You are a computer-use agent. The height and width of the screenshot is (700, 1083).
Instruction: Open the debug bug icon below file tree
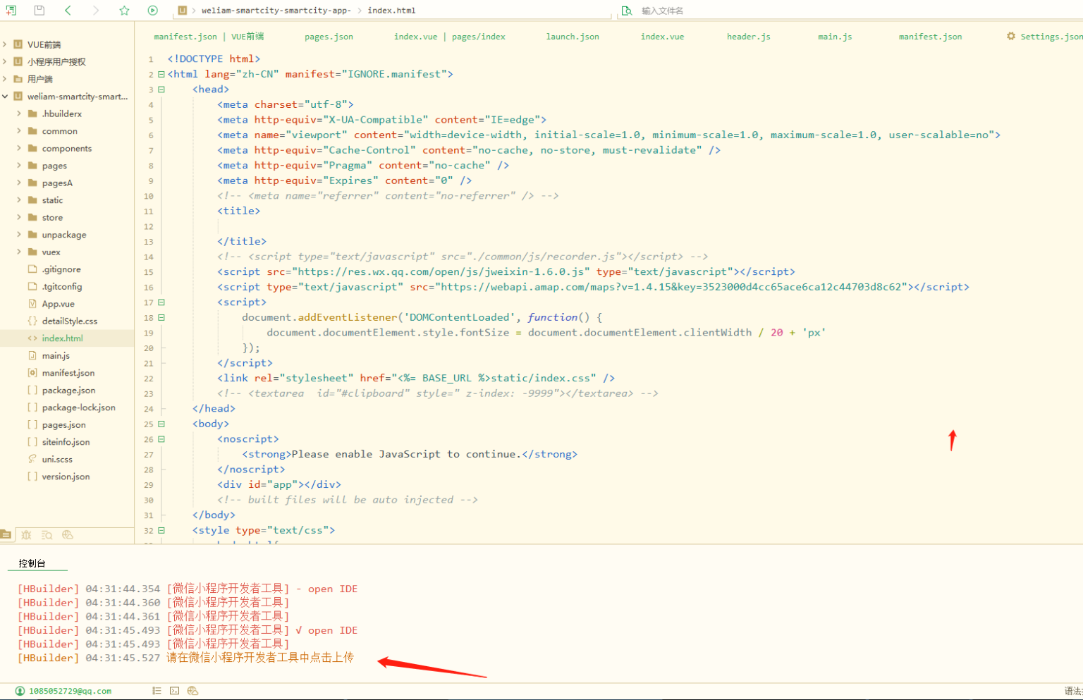tap(26, 535)
